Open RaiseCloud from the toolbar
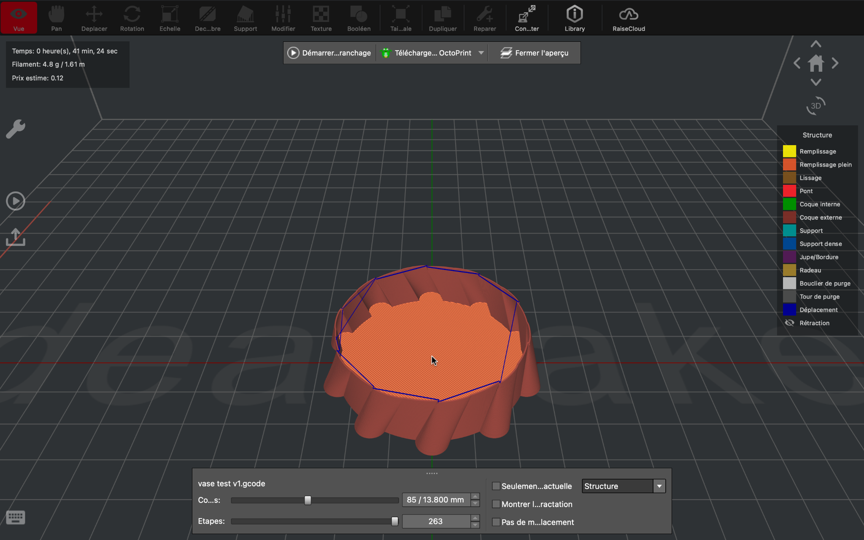Screen dimensions: 864x540 628,18
